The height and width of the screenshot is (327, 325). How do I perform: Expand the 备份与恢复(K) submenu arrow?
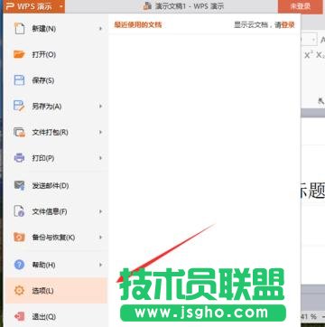(100, 238)
